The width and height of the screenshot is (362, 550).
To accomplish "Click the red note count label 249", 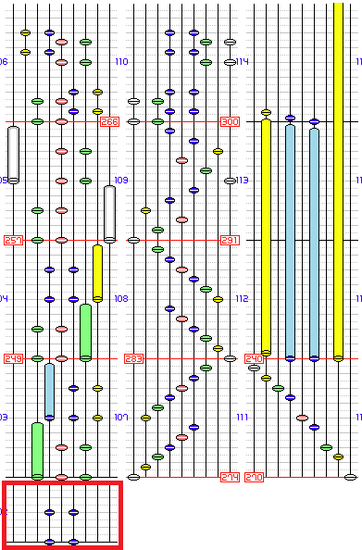I will 14,359.
